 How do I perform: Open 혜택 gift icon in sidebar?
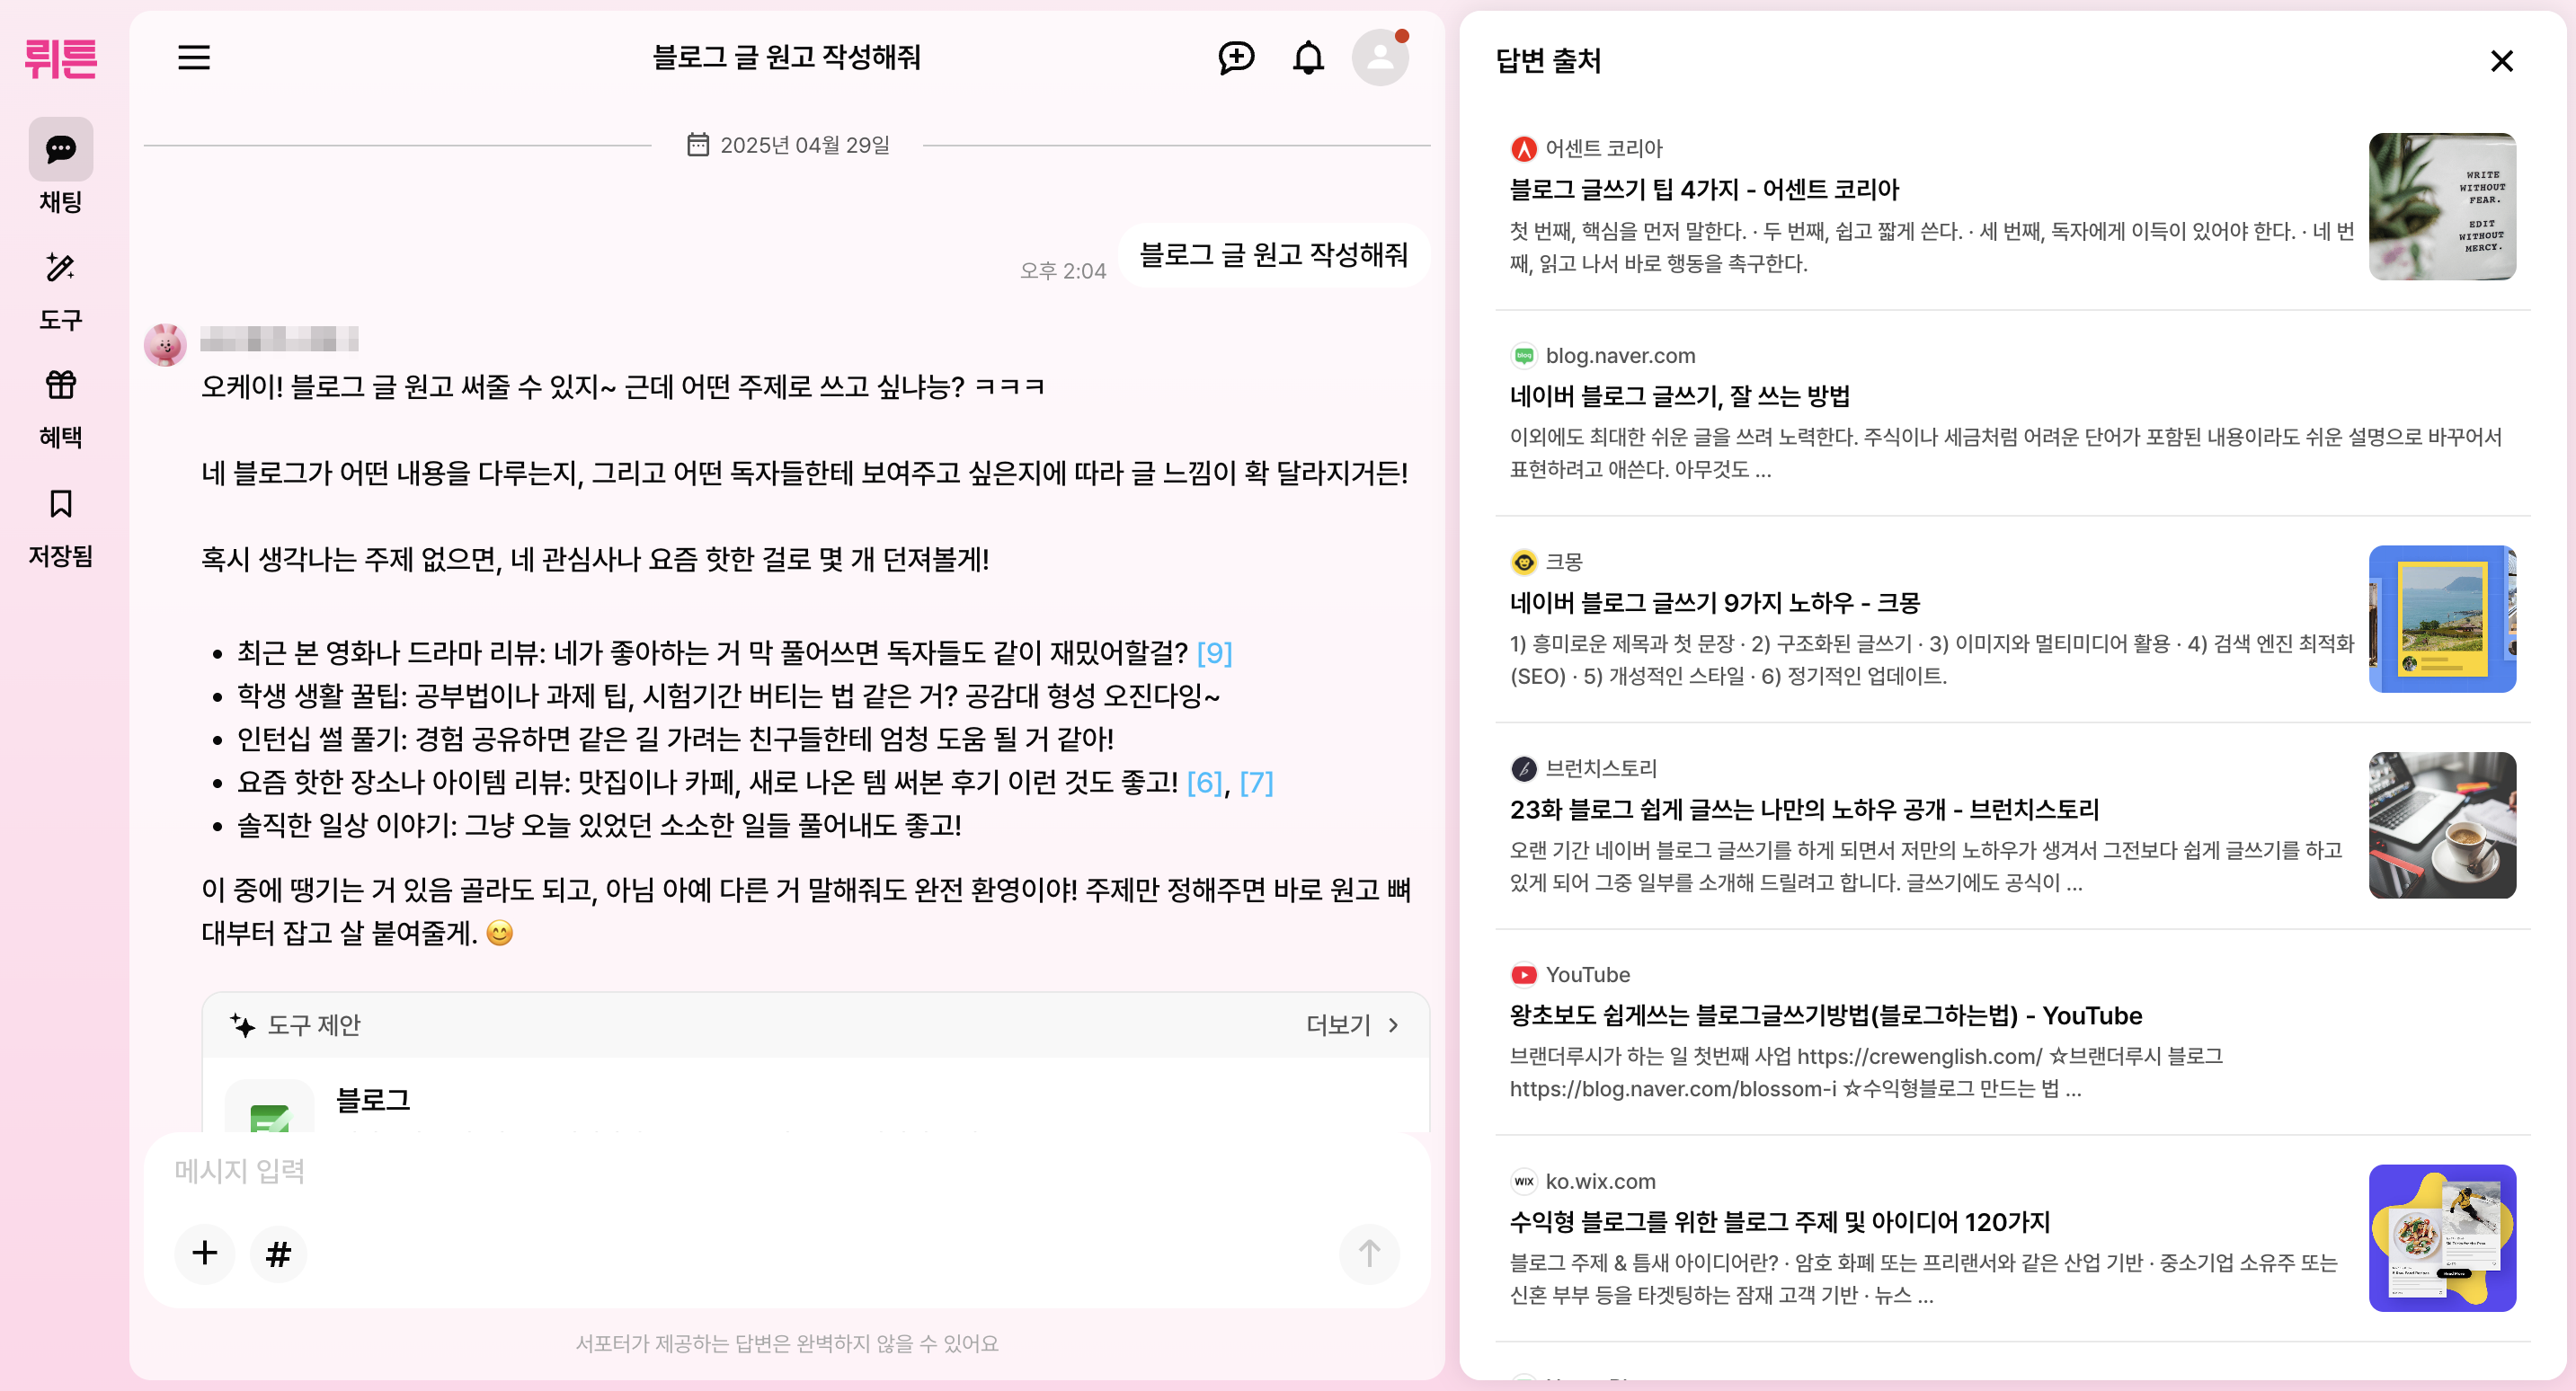61,385
